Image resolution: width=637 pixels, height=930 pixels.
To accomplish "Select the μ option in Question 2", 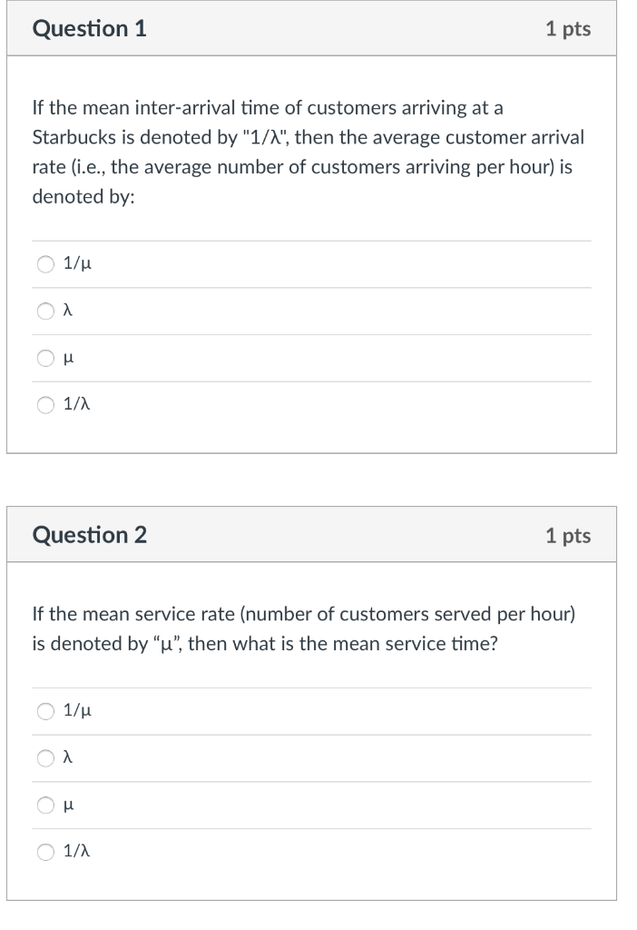I will tap(44, 804).
